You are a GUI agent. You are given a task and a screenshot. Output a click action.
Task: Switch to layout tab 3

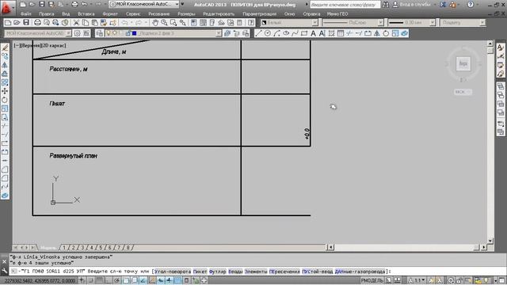click(82, 248)
